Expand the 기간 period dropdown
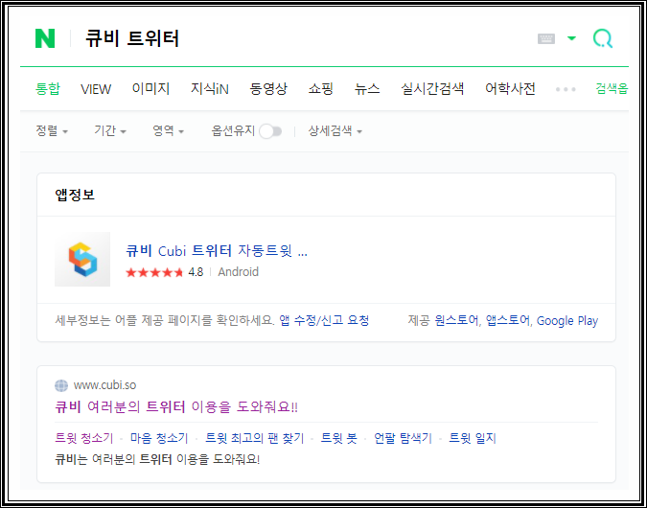Viewport: 647px width, 508px height. [x=110, y=131]
